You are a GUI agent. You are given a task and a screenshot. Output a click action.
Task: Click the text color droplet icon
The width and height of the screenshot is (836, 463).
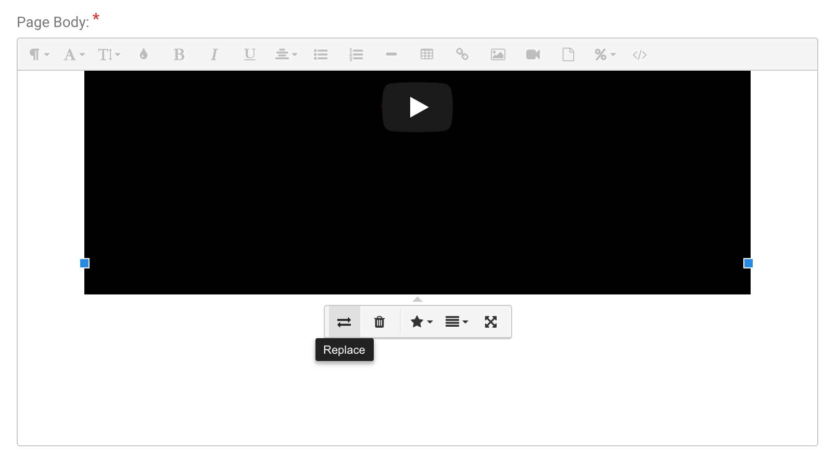click(144, 55)
